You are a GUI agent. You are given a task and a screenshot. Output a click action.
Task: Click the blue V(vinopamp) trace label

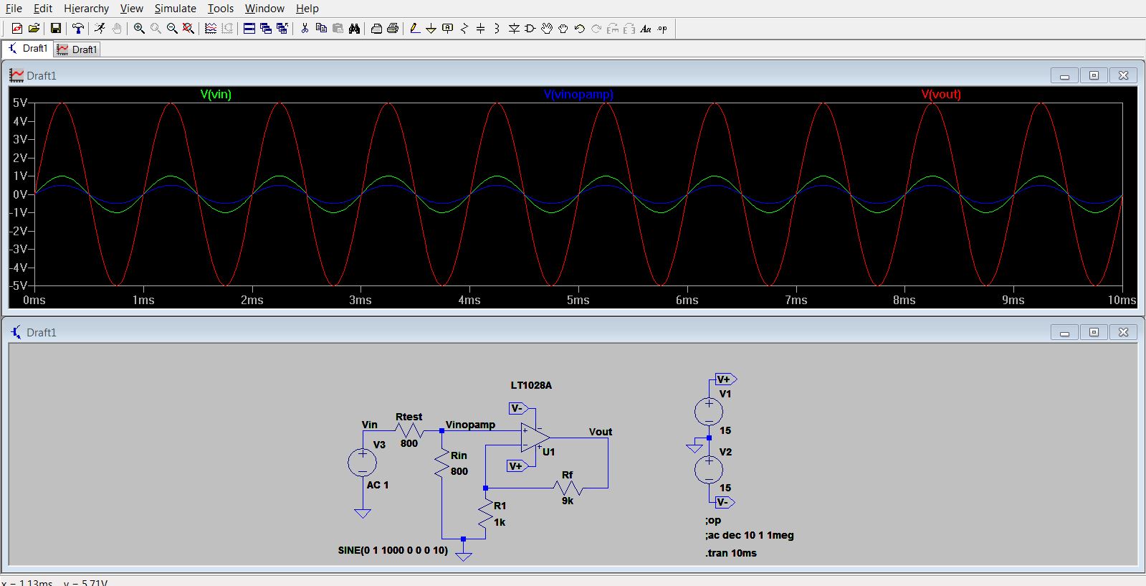click(x=578, y=94)
